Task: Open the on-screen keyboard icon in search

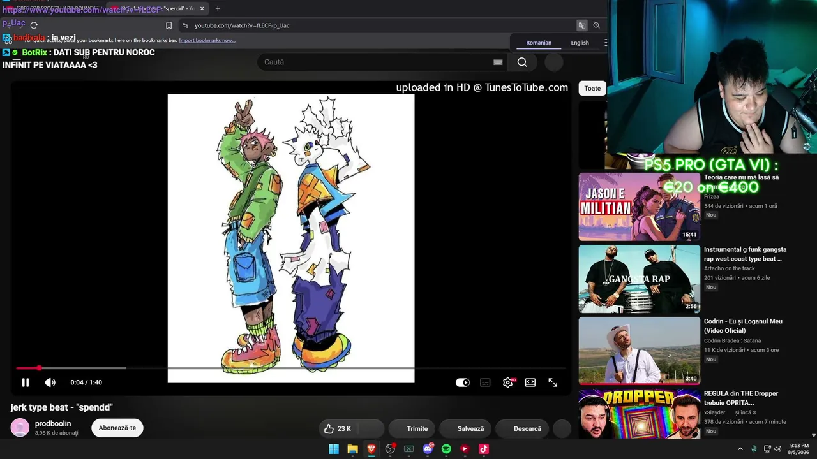Action: coord(498,62)
